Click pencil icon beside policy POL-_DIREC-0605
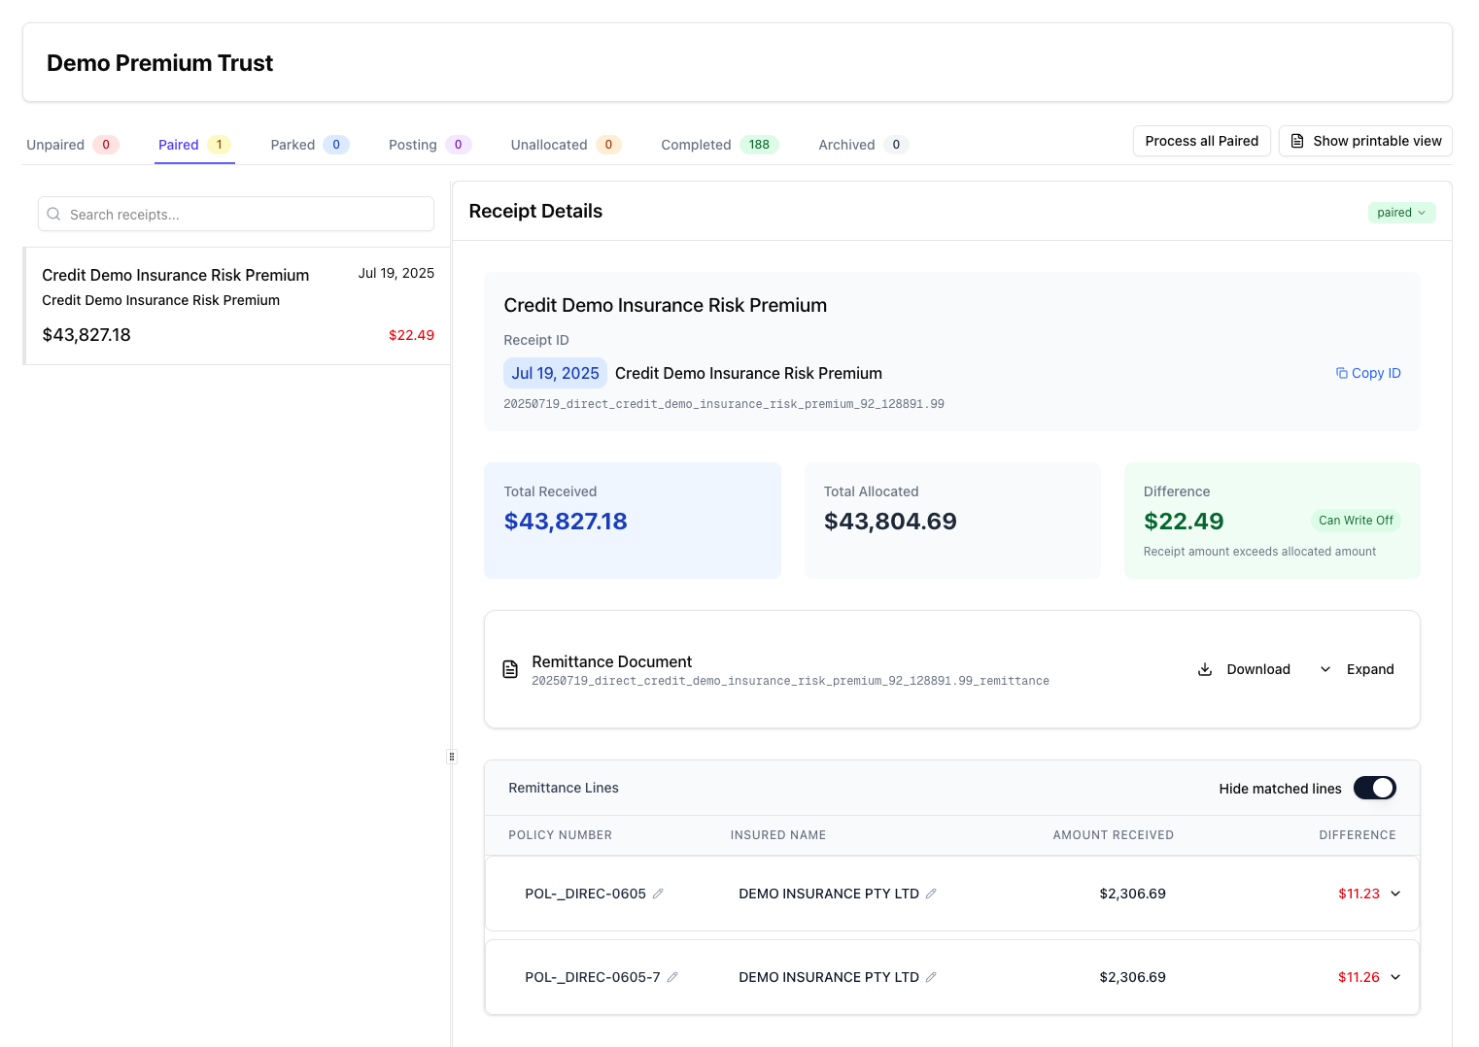This screenshot has height=1047, width=1479. [x=658, y=894]
